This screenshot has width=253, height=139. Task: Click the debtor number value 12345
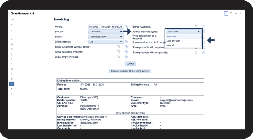[x=84, y=100]
